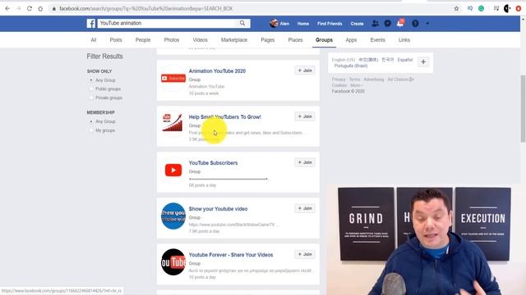Viewport: 526px width, 295px height.
Task: Open Youtube Forever group thumbnail
Action: click(173, 262)
